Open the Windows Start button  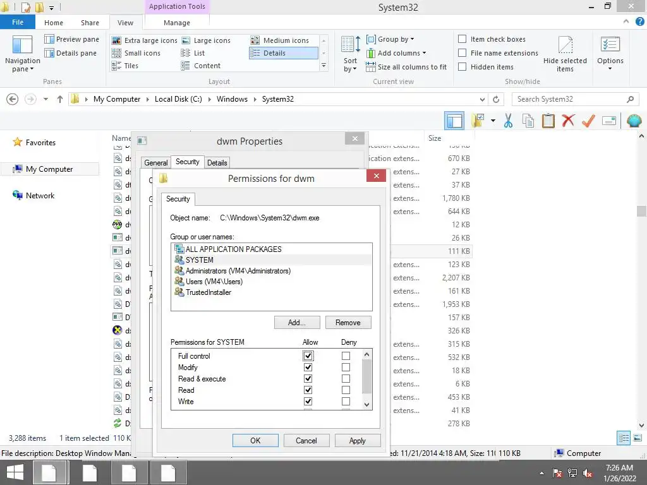(15, 472)
